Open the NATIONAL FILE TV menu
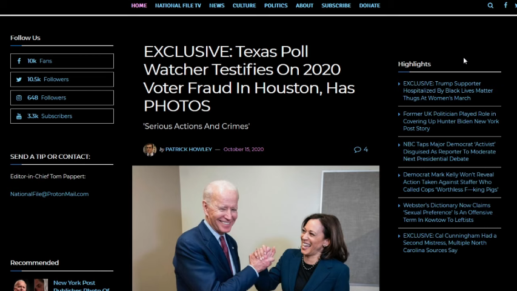 (178, 5)
